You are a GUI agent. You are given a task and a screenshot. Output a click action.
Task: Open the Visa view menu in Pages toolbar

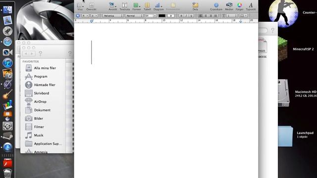(80, 6)
